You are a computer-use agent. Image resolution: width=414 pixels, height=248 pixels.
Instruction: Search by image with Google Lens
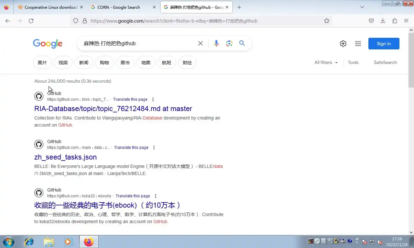pos(229,43)
